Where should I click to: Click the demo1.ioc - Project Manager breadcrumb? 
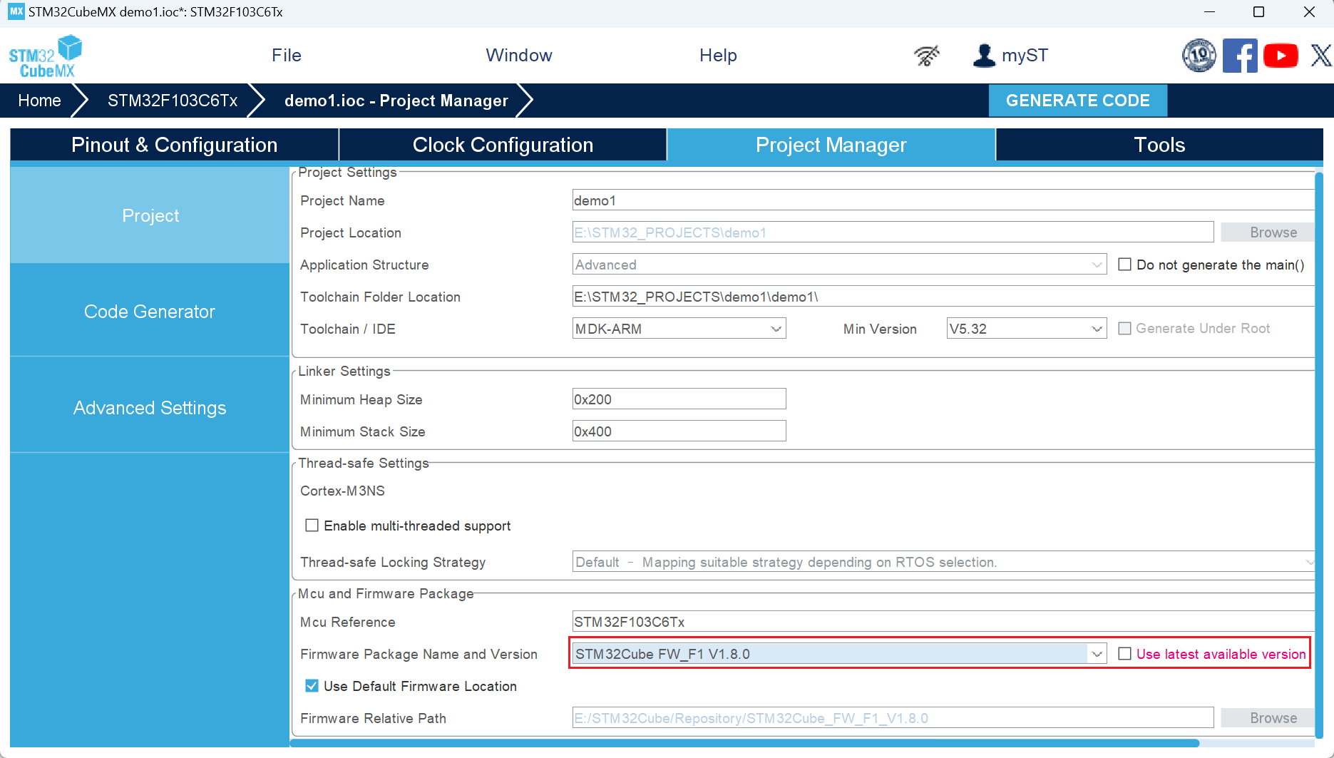pyautogui.click(x=396, y=101)
